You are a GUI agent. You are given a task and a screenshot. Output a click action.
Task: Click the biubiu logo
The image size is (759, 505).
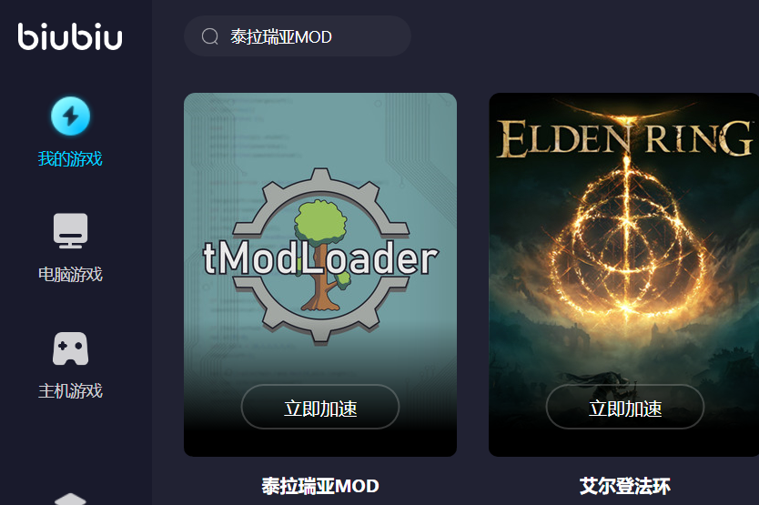[70, 36]
